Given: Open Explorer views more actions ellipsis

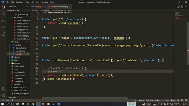Looking at the screenshot, I should (x=27, y=6).
